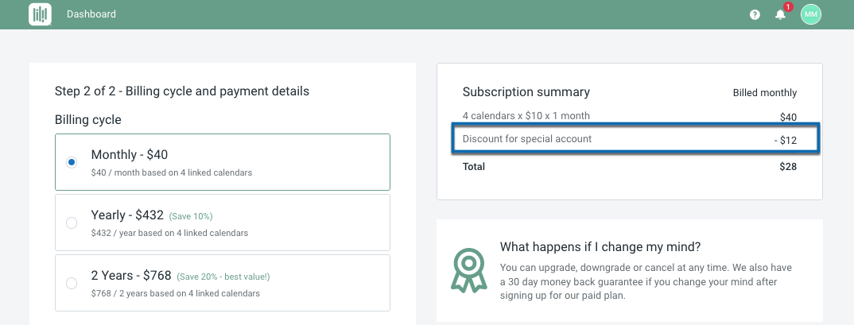Click the Monthly billing option card text
This screenshot has width=854, height=325.
pos(130,155)
